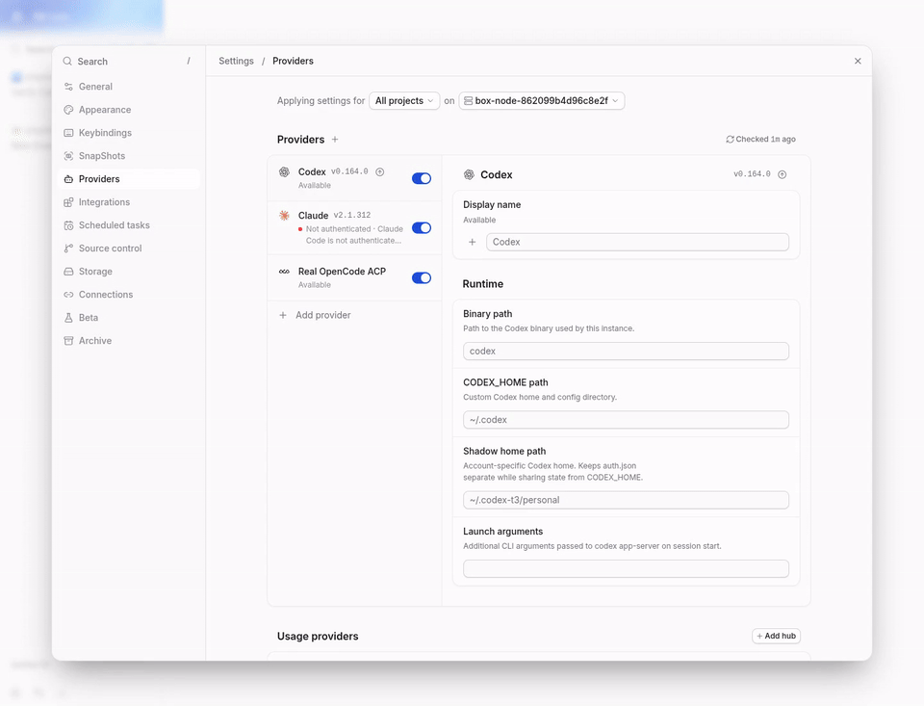Click the Checked 1m ago status text

click(x=765, y=140)
